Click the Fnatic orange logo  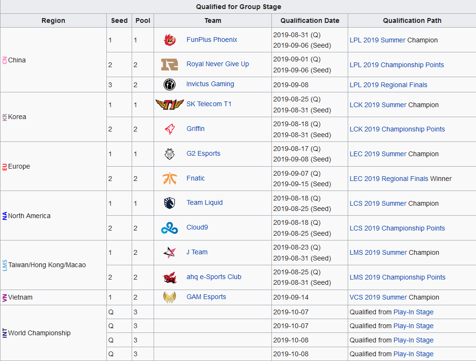[x=169, y=179]
